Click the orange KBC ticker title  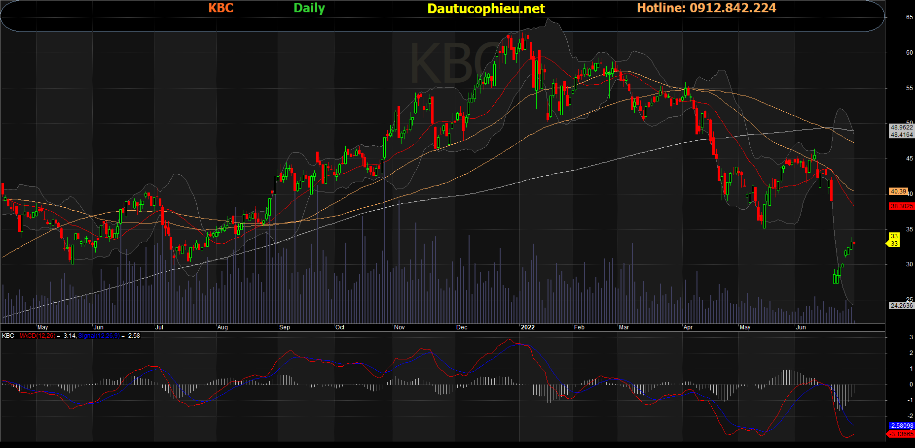[220, 8]
